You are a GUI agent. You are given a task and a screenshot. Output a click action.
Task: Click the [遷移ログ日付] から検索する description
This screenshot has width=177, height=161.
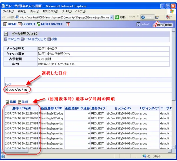click(x=56, y=64)
